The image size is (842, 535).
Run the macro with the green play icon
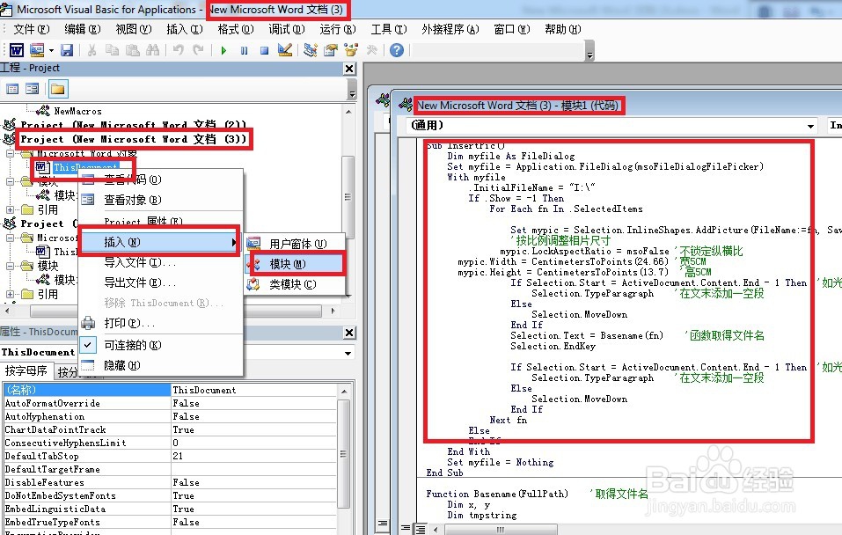tap(224, 50)
